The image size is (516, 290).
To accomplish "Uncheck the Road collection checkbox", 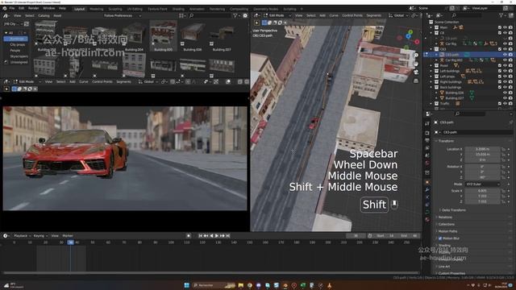I will [x=500, y=65].
